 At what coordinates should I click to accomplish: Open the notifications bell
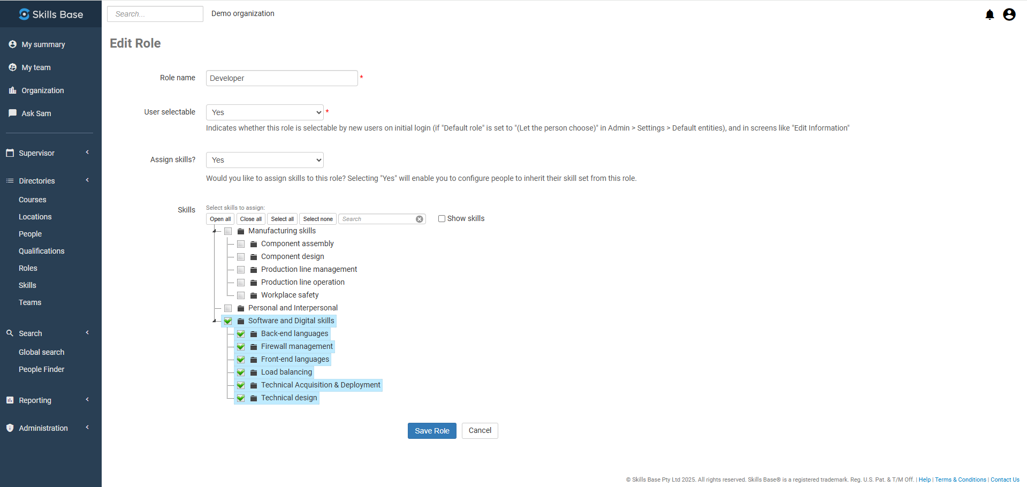pyautogui.click(x=990, y=14)
